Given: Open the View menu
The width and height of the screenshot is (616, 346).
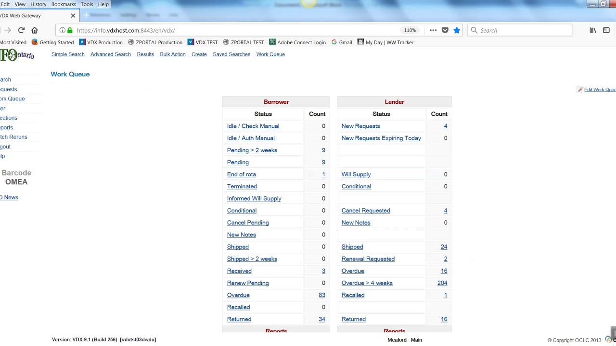Looking at the screenshot, I should coord(20,4).
